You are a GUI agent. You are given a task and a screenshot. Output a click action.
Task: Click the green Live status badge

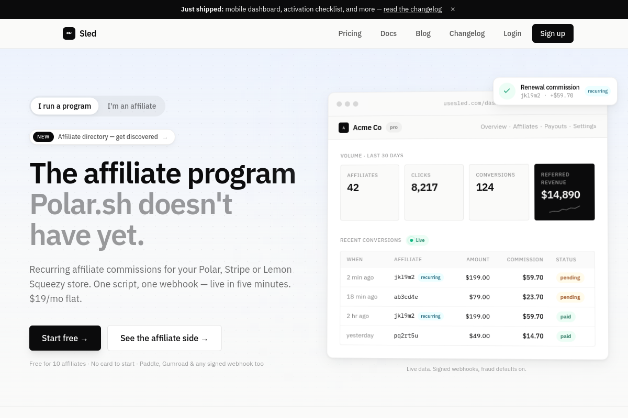(417, 240)
